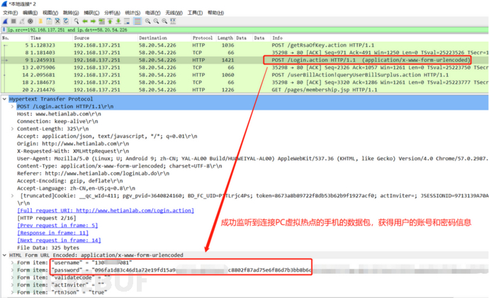
Task: Open the 无线(W) menu
Action: pyautogui.click(x=174, y=13)
